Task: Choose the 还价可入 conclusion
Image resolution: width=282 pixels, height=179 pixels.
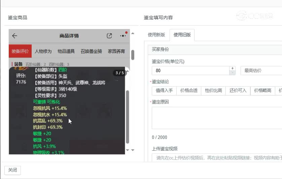Action: pyautogui.click(x=238, y=91)
